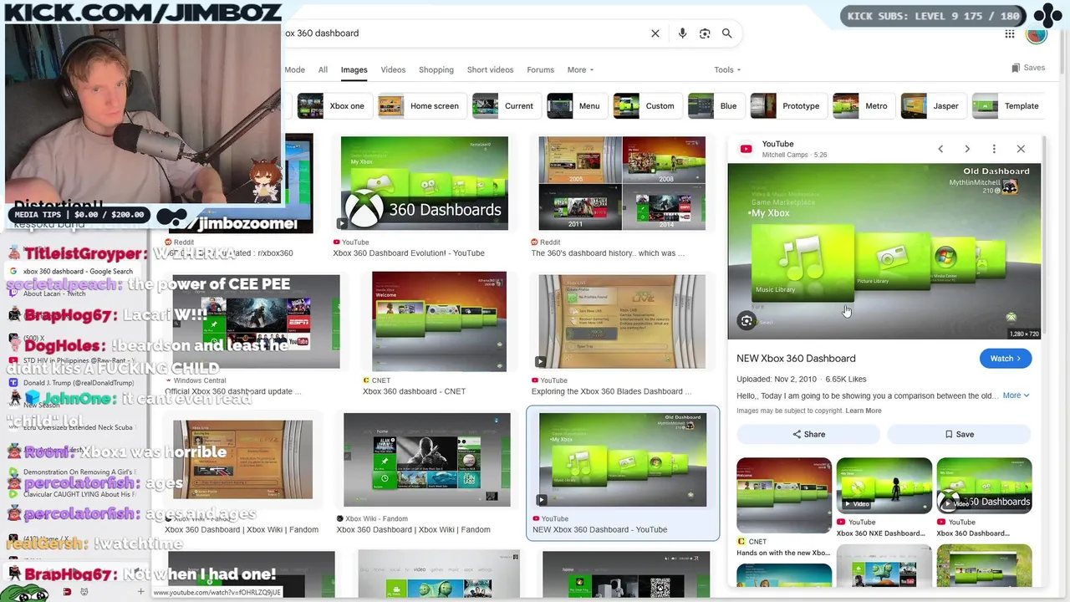
Task: Open the Learn More copyright link
Action: pyautogui.click(x=864, y=411)
